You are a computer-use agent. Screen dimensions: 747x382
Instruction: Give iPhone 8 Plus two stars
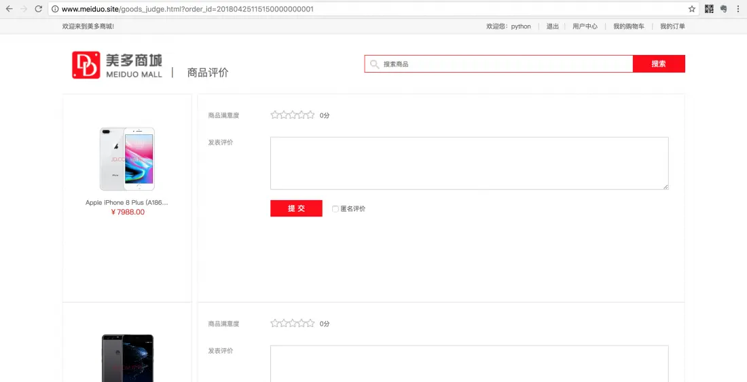(284, 115)
